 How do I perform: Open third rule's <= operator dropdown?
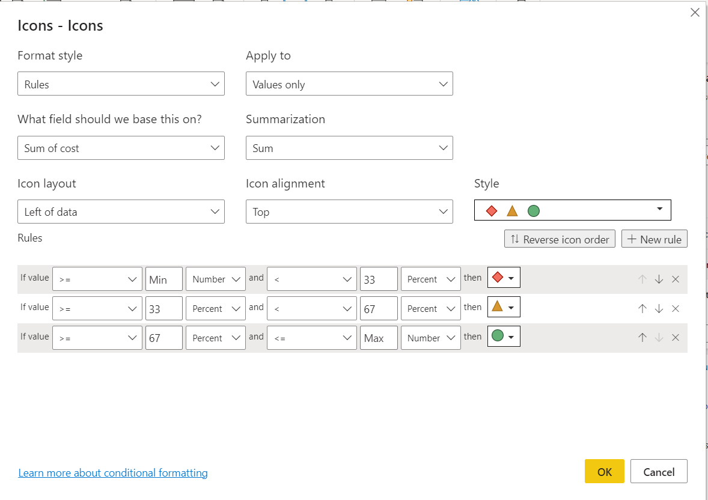click(311, 337)
